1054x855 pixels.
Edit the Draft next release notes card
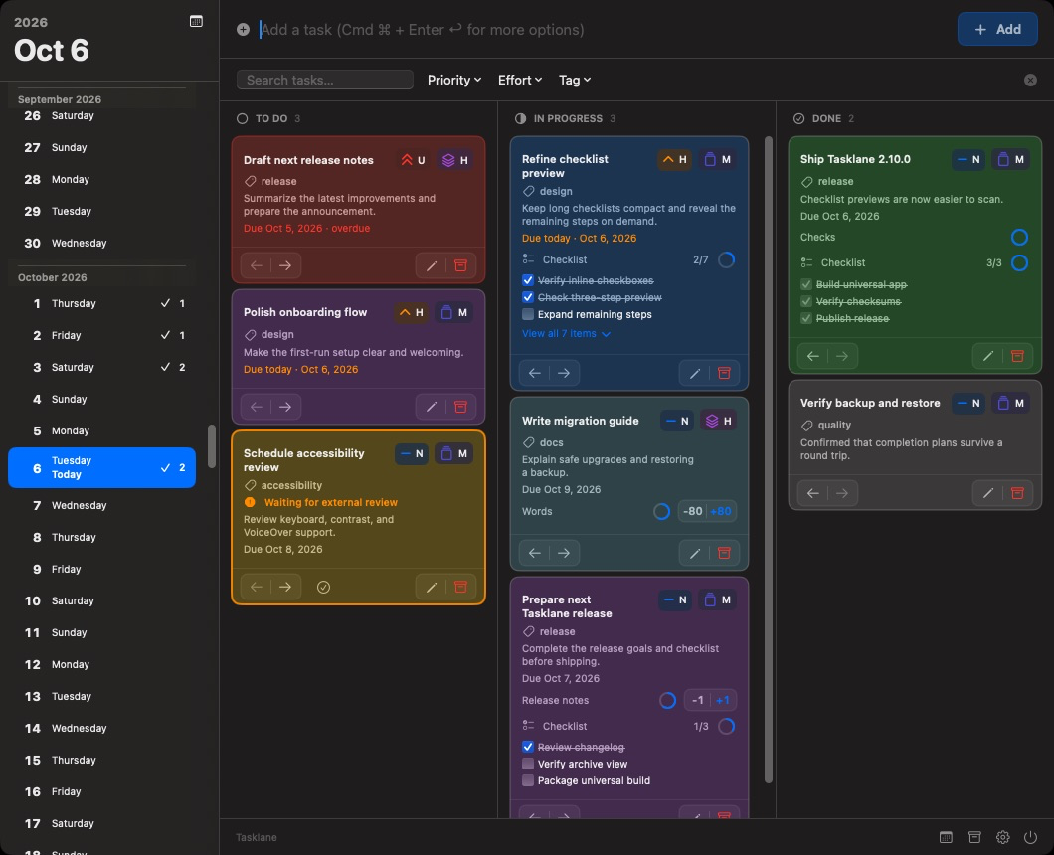click(432, 265)
